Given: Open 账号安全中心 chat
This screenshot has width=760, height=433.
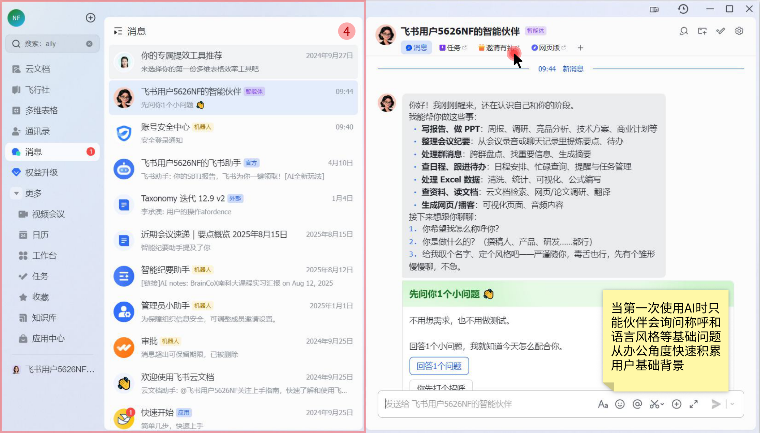Looking at the screenshot, I should click(x=233, y=133).
